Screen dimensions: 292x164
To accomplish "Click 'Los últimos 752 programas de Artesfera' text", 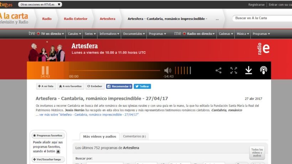I will pyautogui.click(x=107, y=148).
